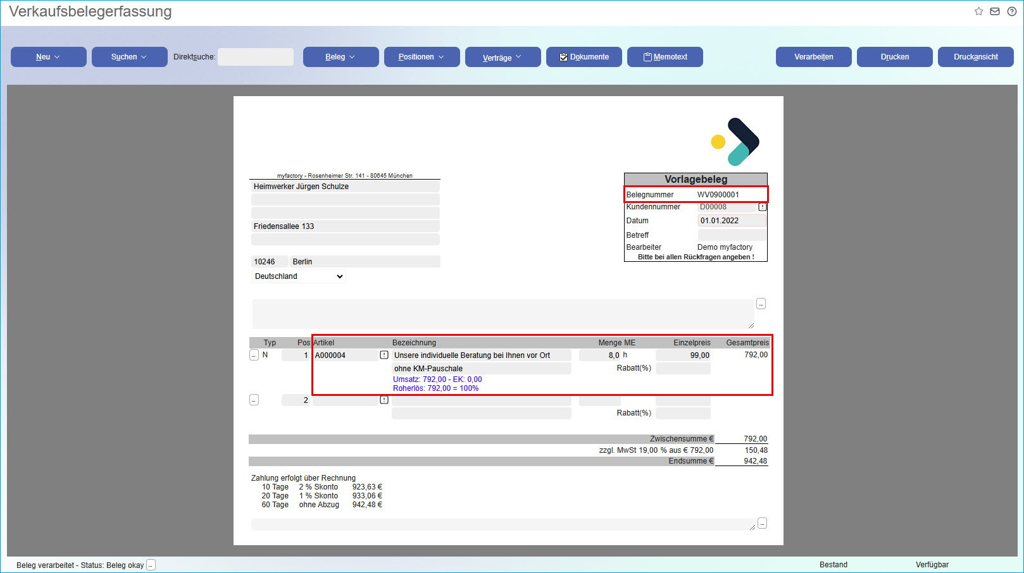Click the second description line ohne KM-Pauschale

click(482, 369)
